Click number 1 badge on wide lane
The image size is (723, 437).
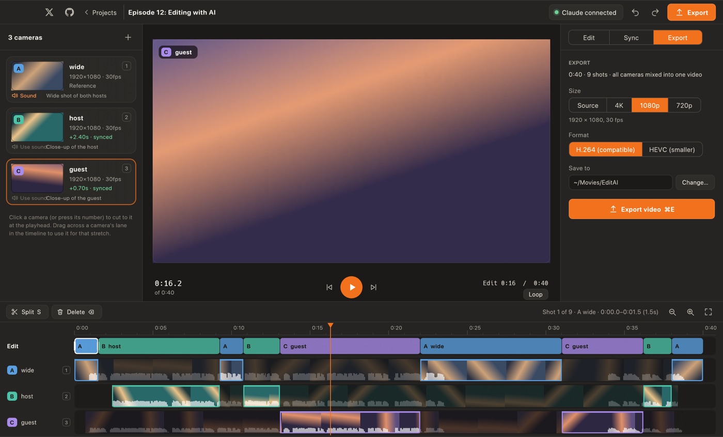pos(66,370)
